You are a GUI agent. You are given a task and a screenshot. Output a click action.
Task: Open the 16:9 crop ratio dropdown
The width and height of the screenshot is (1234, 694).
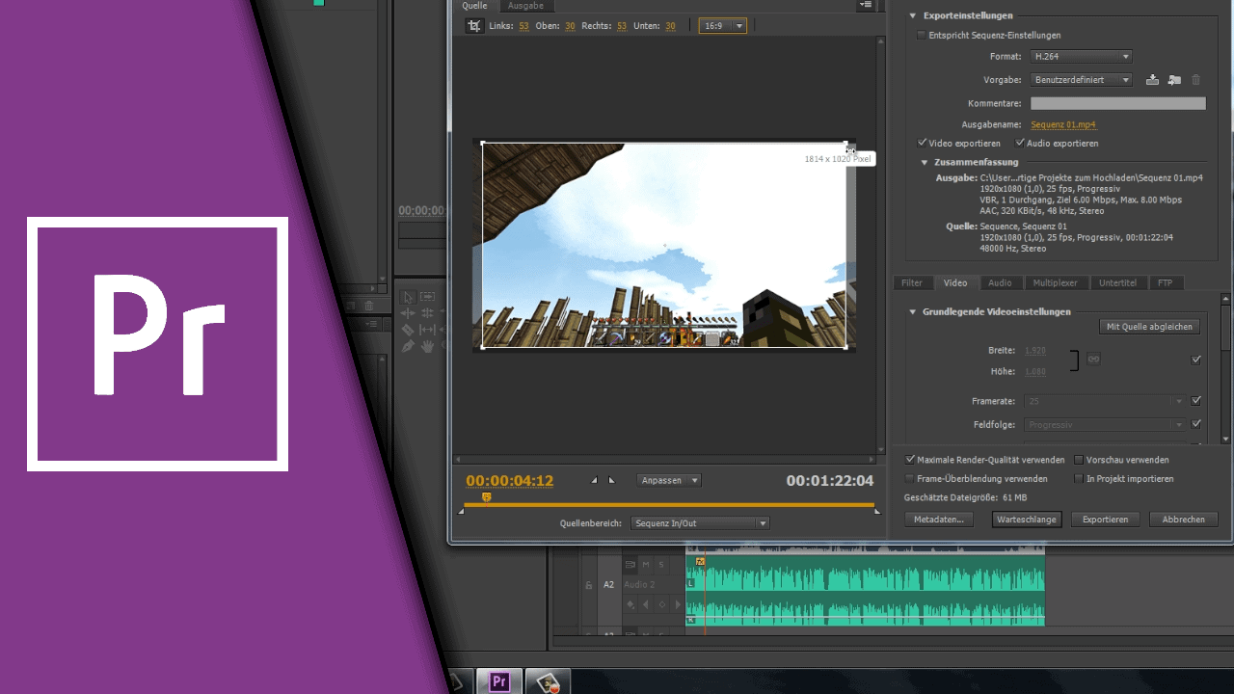point(722,26)
